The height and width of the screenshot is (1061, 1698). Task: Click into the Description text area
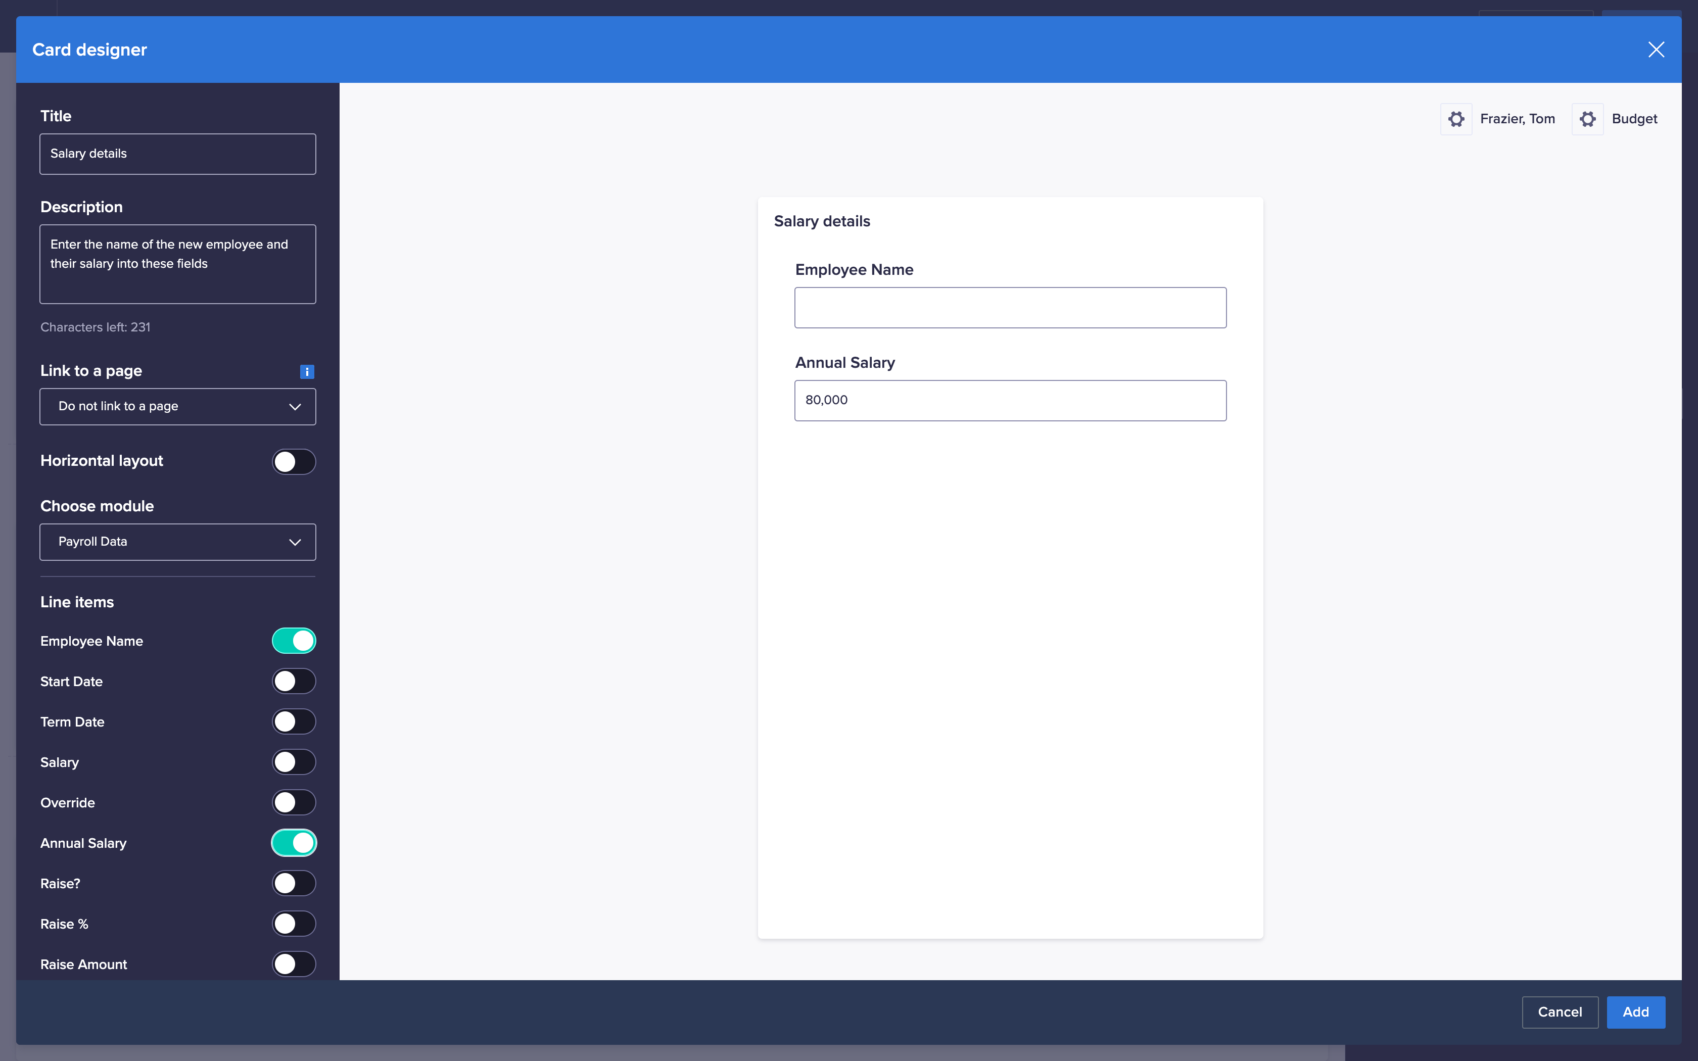click(x=177, y=264)
